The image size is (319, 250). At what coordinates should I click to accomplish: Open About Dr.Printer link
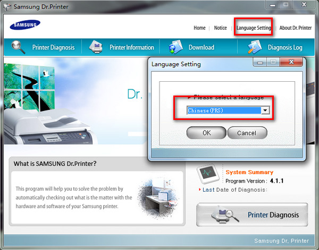(295, 28)
